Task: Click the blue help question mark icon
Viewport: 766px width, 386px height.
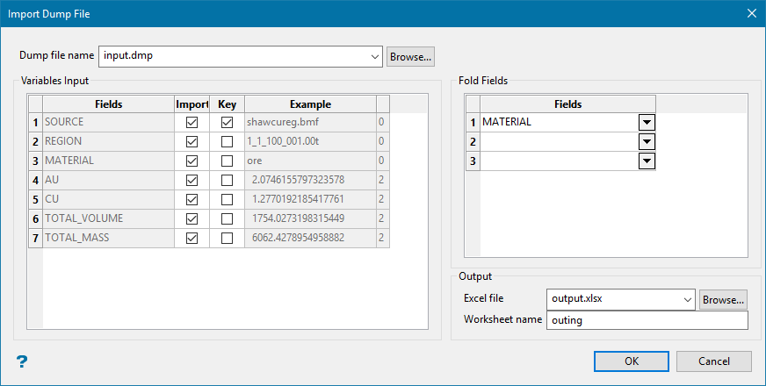Action: 22,361
